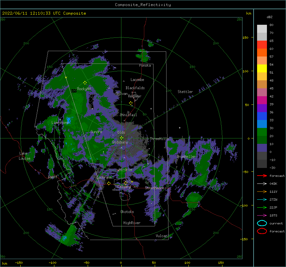
Task: Select the yellow 54 dBZ color swatch
Action: click(262, 68)
